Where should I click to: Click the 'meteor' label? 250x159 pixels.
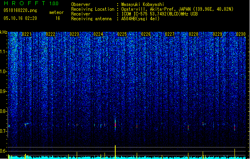tap(56, 12)
